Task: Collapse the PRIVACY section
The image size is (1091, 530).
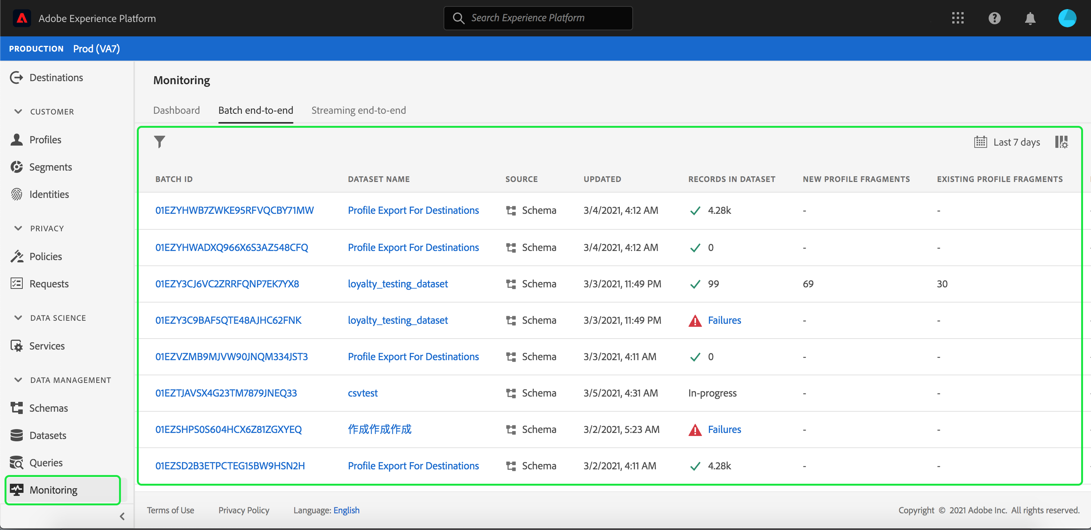Action: 18,228
